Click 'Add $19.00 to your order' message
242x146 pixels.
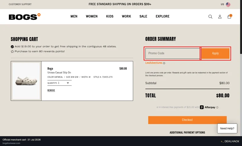pyautogui.click(x=66, y=46)
